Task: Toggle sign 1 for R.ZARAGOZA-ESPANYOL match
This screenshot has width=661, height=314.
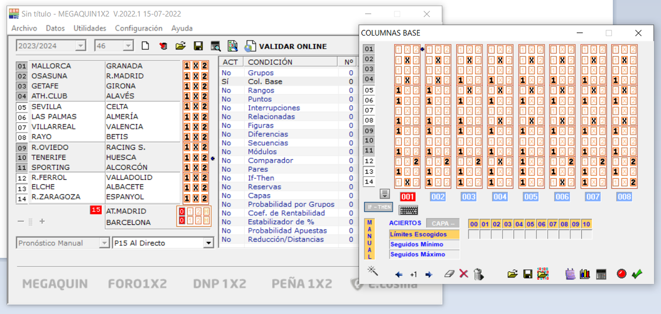Action: 187,198
